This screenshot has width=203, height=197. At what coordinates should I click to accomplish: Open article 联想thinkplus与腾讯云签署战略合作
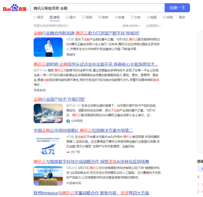(x=91, y=193)
